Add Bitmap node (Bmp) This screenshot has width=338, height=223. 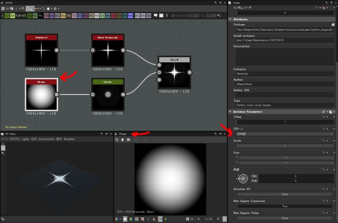pyautogui.click(x=85, y=16)
